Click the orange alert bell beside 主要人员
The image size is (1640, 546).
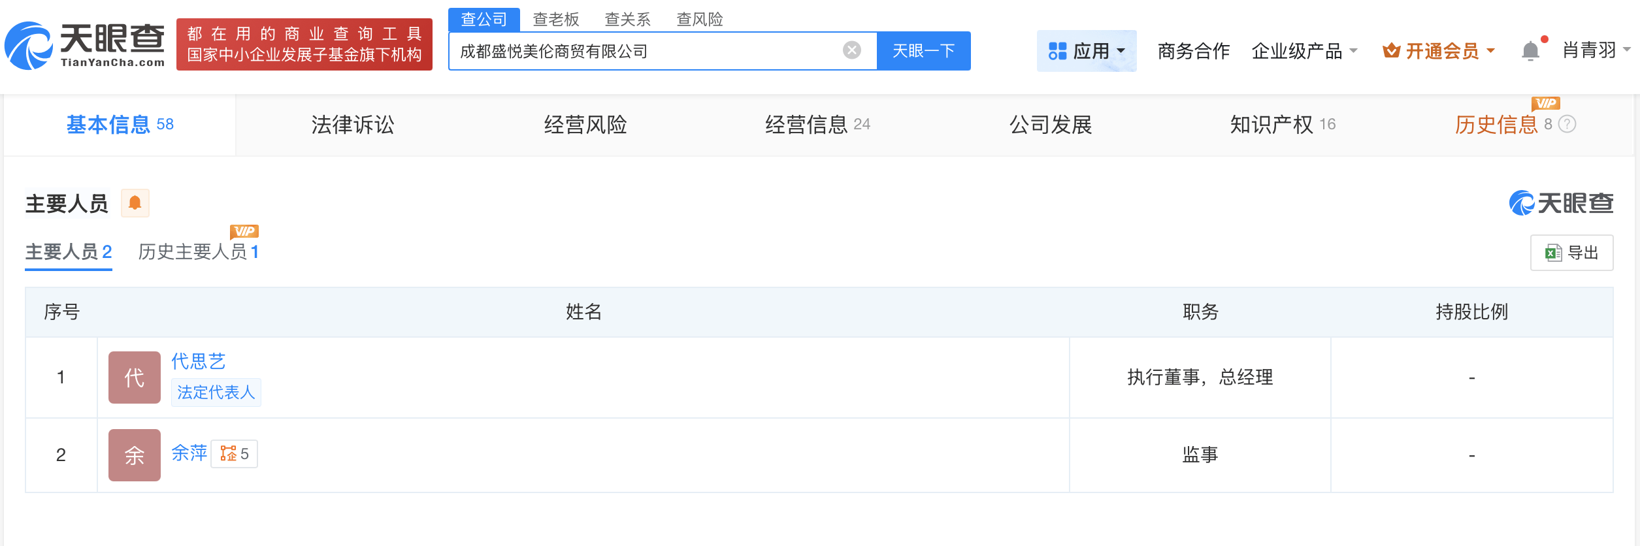(135, 203)
